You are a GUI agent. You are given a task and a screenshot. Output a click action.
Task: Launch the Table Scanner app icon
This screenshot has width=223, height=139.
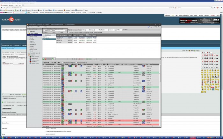[30, 57]
